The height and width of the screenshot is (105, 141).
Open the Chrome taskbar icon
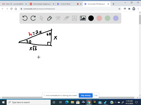(89, 102)
